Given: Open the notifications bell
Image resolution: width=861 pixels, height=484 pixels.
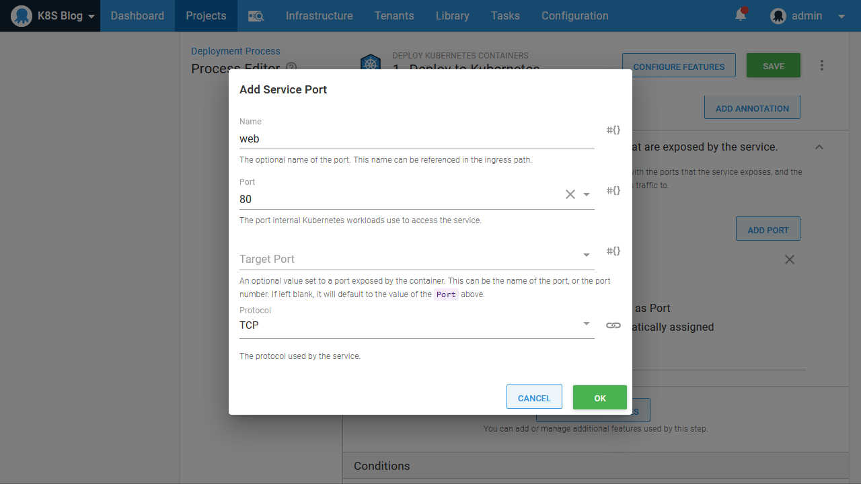Looking at the screenshot, I should (x=741, y=15).
